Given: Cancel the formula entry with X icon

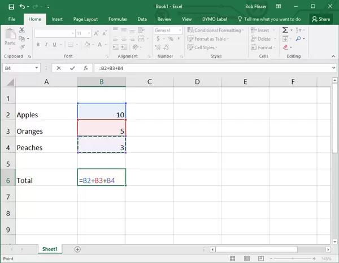Looking at the screenshot, I should [x=59, y=68].
